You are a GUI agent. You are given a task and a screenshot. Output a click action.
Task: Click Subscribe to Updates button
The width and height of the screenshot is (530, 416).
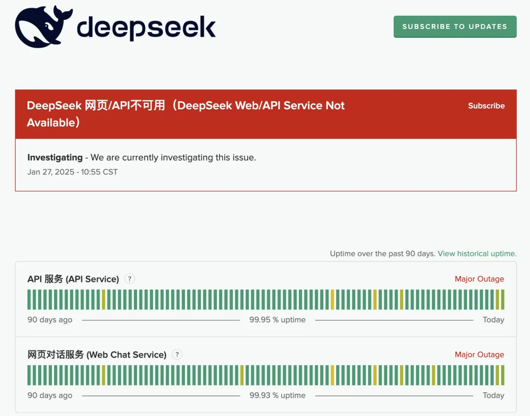pos(455,27)
